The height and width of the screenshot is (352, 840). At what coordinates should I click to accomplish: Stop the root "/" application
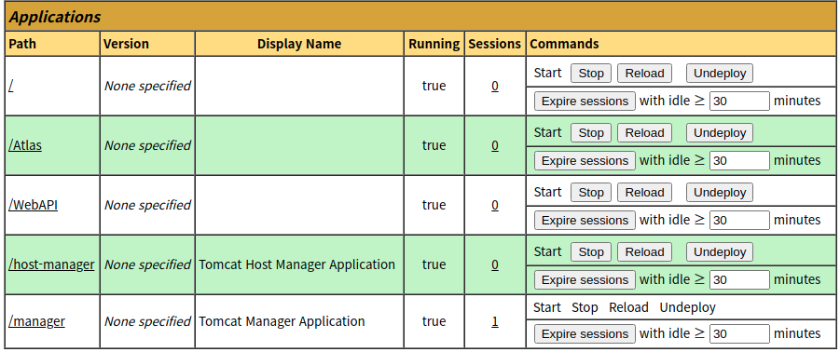coord(591,74)
